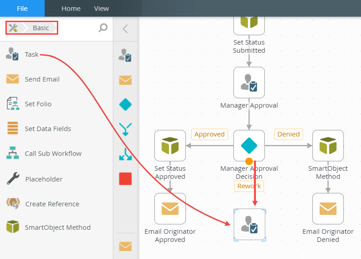Select the Send Email envelope icon in list

coord(13,79)
